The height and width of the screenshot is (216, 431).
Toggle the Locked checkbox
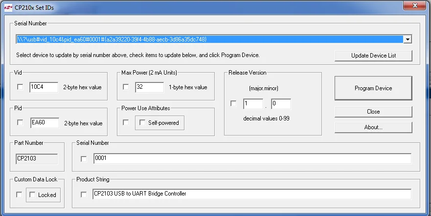(x=32, y=195)
